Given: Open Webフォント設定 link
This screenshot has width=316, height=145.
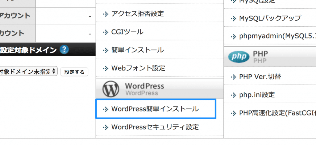Looking at the screenshot, I should click(x=138, y=68).
